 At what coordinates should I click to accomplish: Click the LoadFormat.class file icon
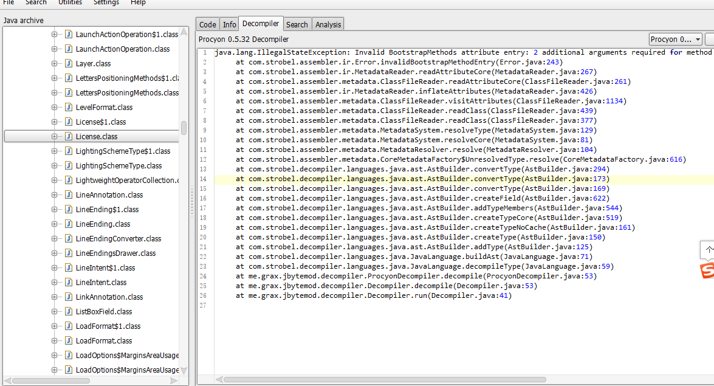pyautogui.click(x=69, y=340)
